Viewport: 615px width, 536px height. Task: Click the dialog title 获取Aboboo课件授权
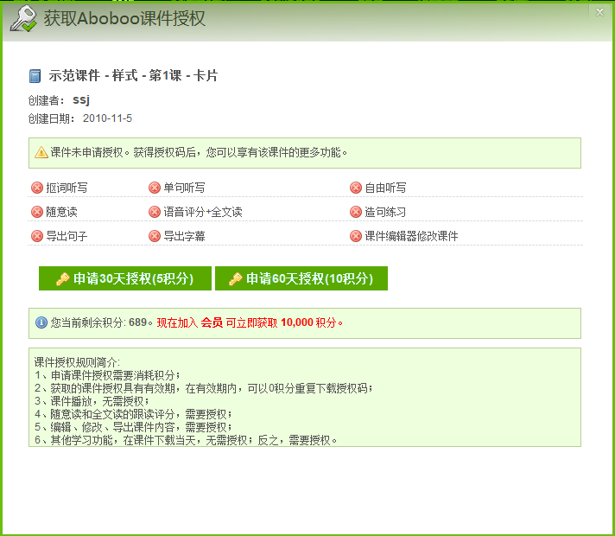[124, 18]
